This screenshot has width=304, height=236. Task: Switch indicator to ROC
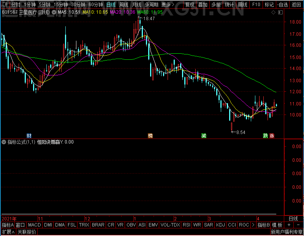pos(244,225)
